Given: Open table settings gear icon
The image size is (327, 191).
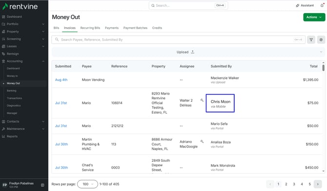Looking at the screenshot, I should tap(321, 39).
